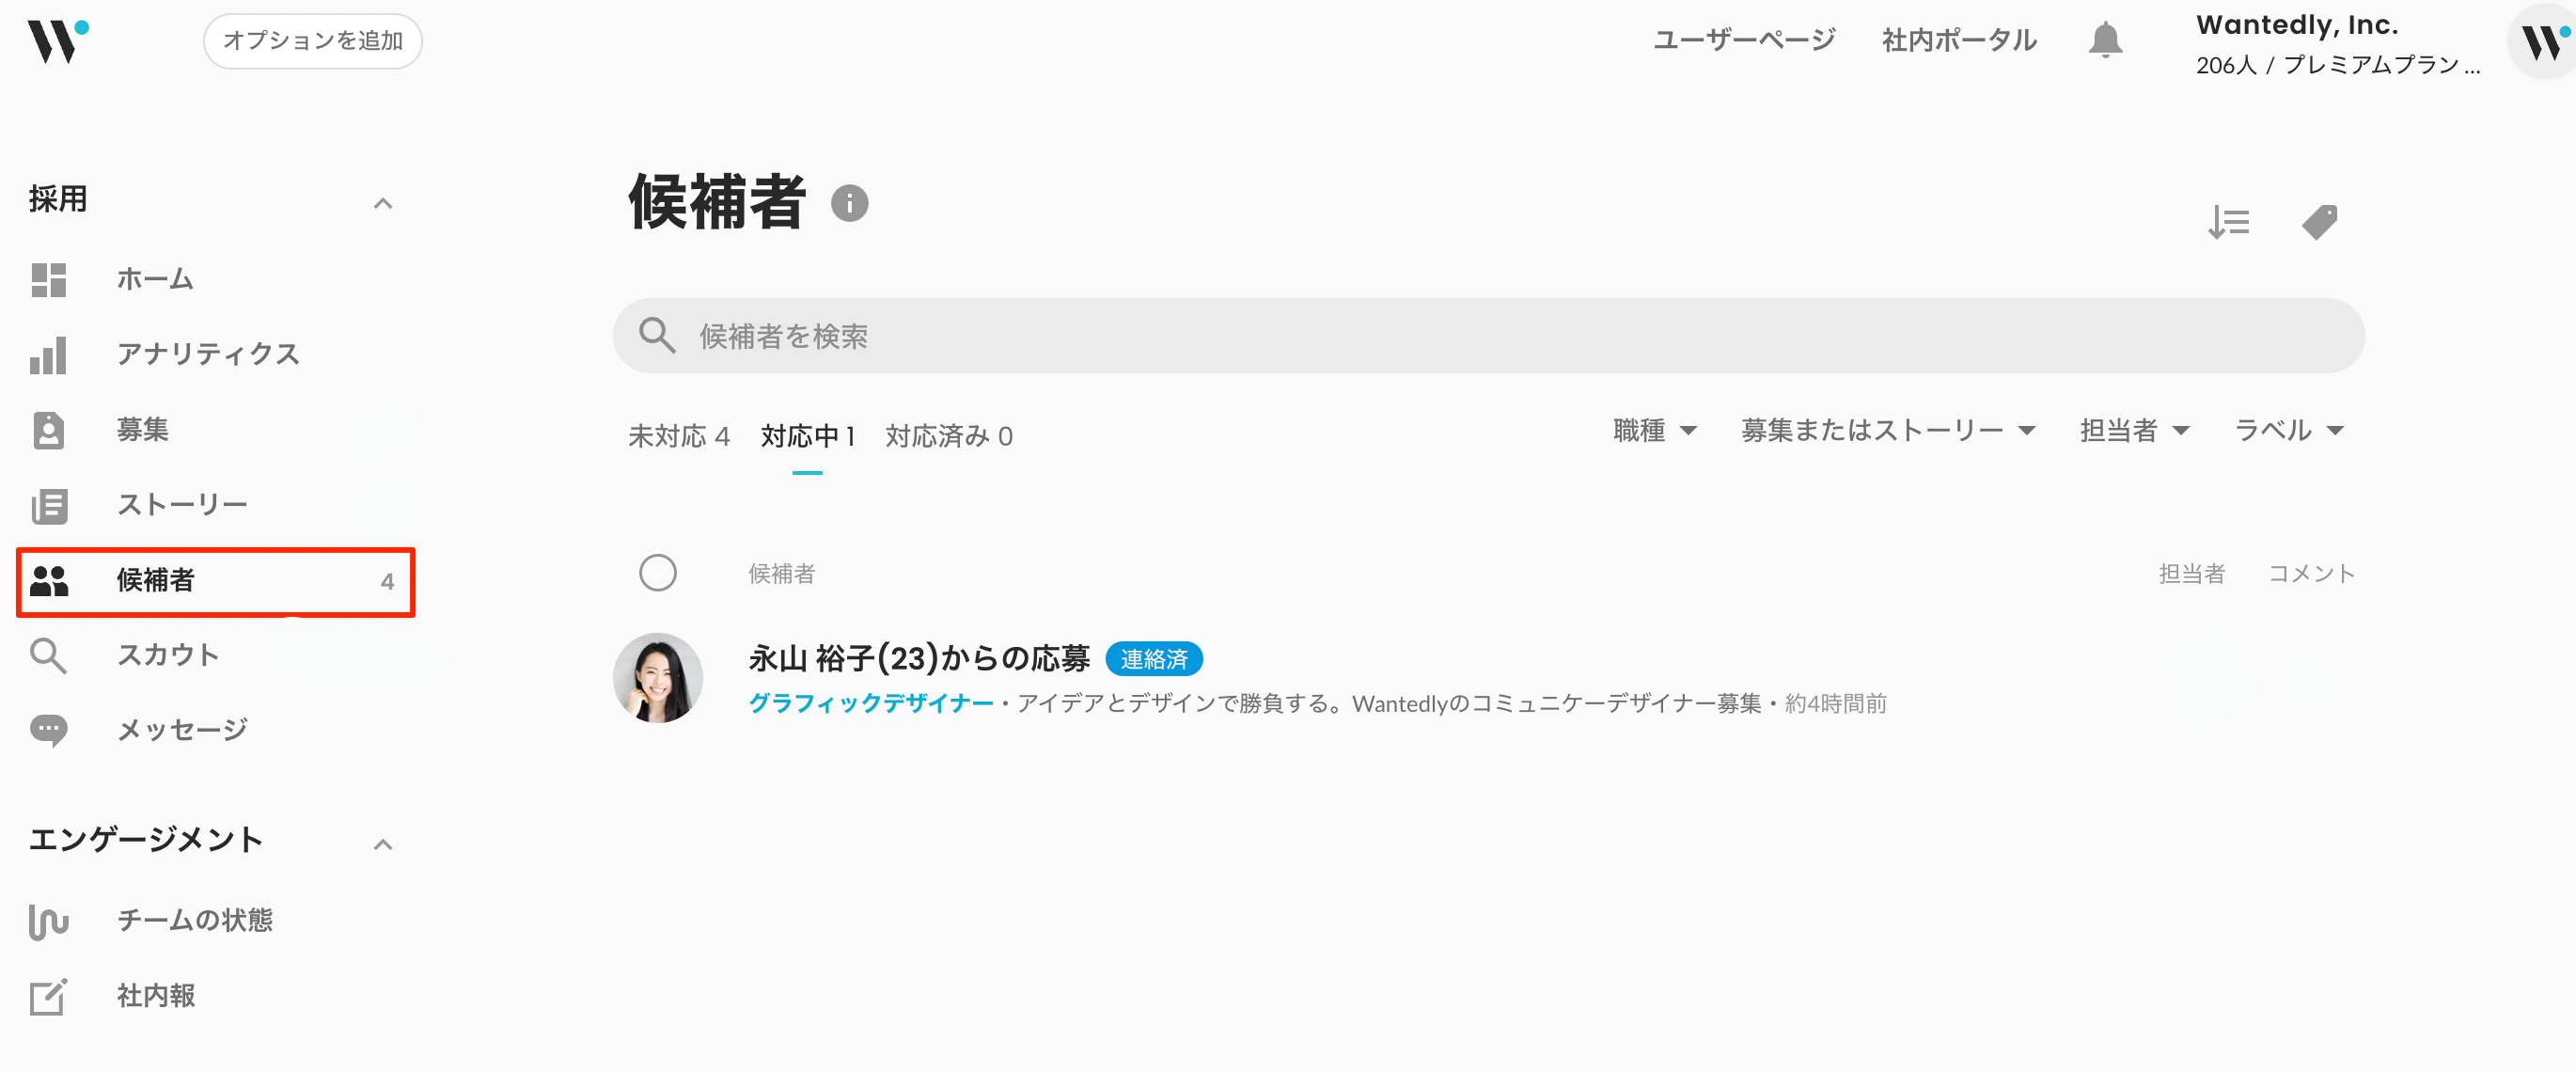Collapse the 採用 sidebar section
This screenshot has width=2576, height=1072.
coord(382,204)
